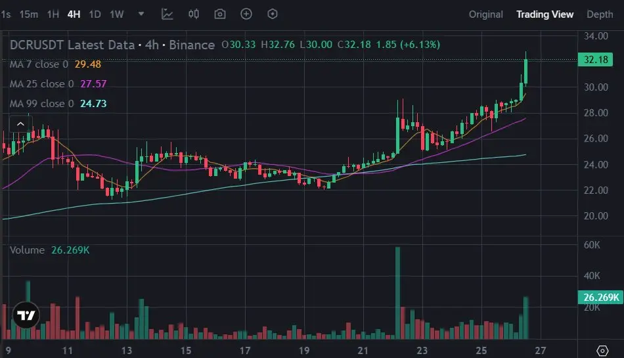This screenshot has width=624, height=358.
Task: Click the Volume indicator label
Action: click(x=27, y=250)
